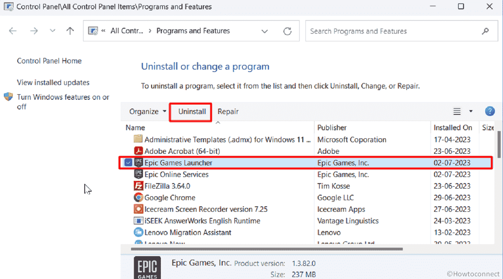
Task: Open the Help question mark icon
Action: coord(490,112)
